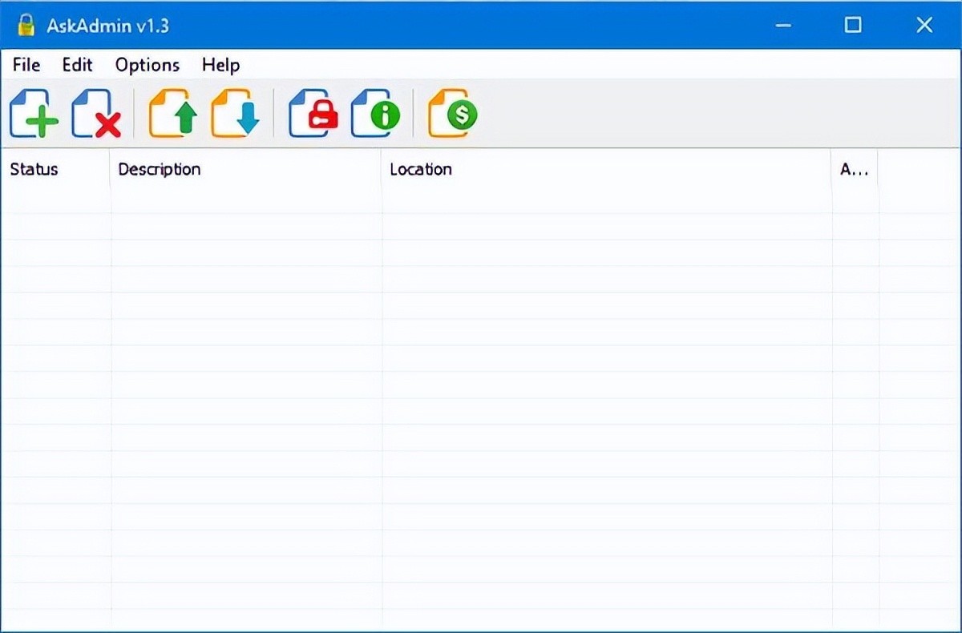Close the AskAdmin window
This screenshot has height=633, width=962.
(x=924, y=25)
